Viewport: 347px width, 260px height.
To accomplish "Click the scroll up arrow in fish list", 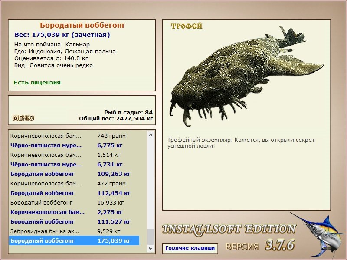I will tap(151, 135).
